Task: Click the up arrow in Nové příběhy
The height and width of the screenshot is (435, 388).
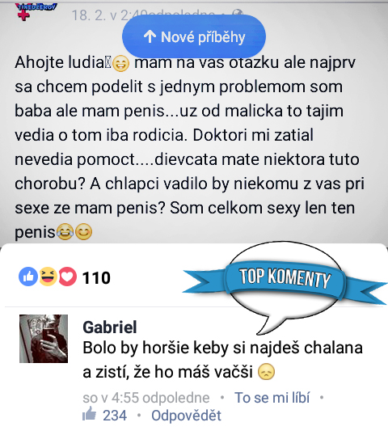Action: tap(150, 36)
